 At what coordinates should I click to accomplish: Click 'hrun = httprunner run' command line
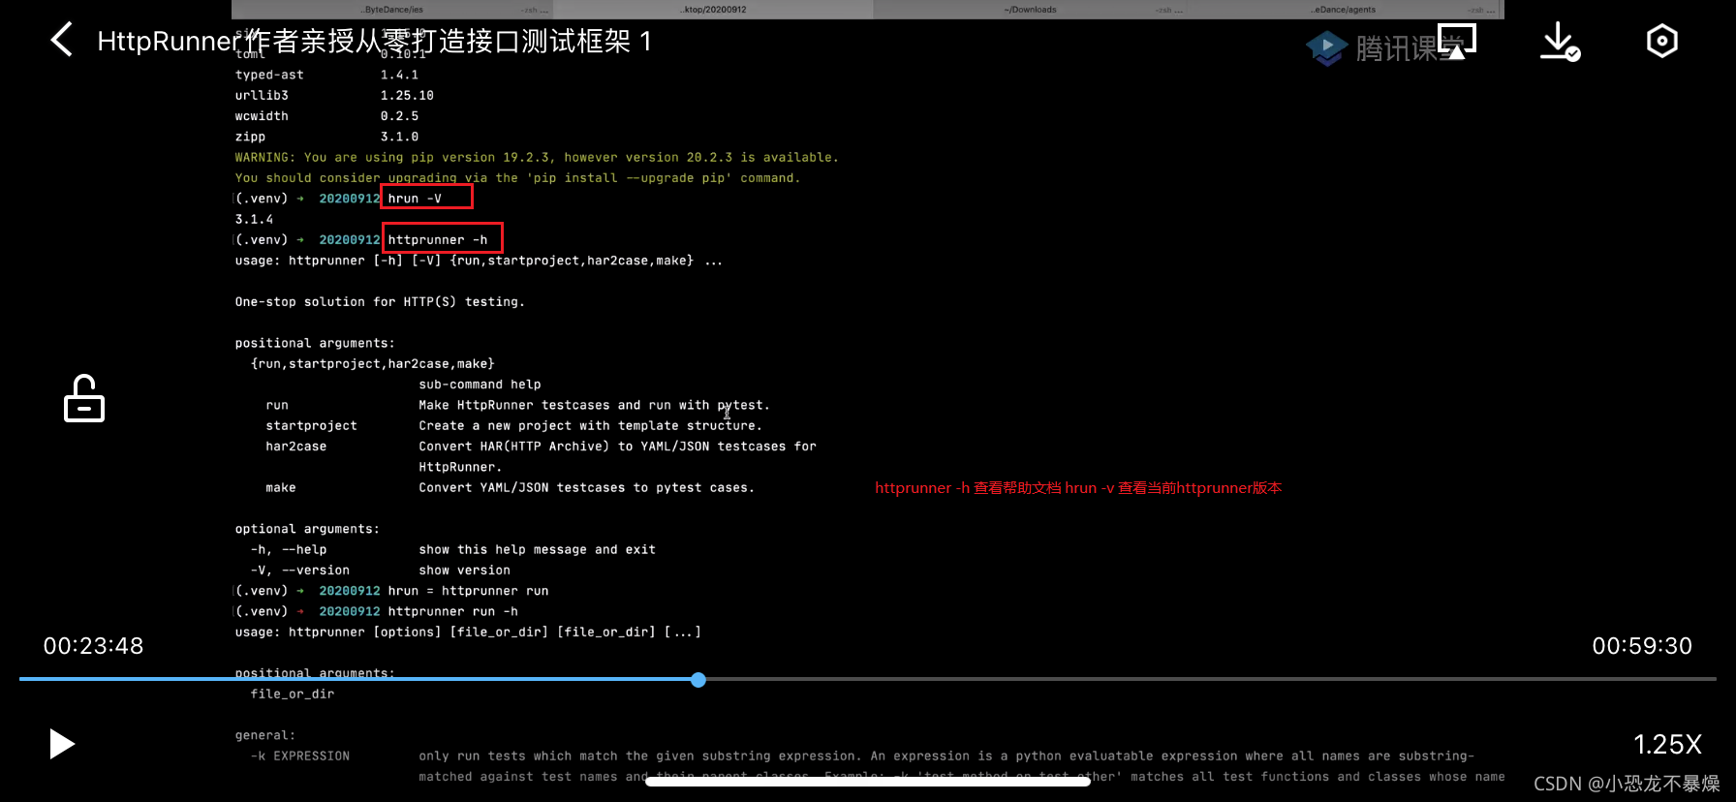coord(468,591)
